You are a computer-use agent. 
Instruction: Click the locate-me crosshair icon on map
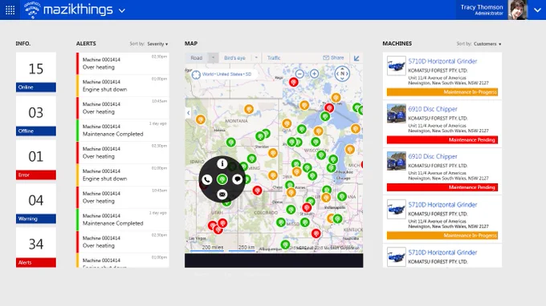click(x=196, y=74)
